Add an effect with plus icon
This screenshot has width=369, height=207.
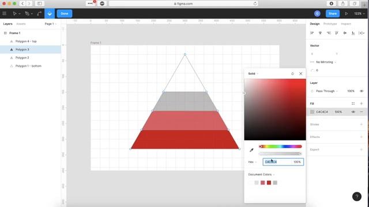(362, 137)
